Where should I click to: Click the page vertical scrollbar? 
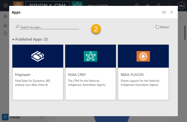185,33
